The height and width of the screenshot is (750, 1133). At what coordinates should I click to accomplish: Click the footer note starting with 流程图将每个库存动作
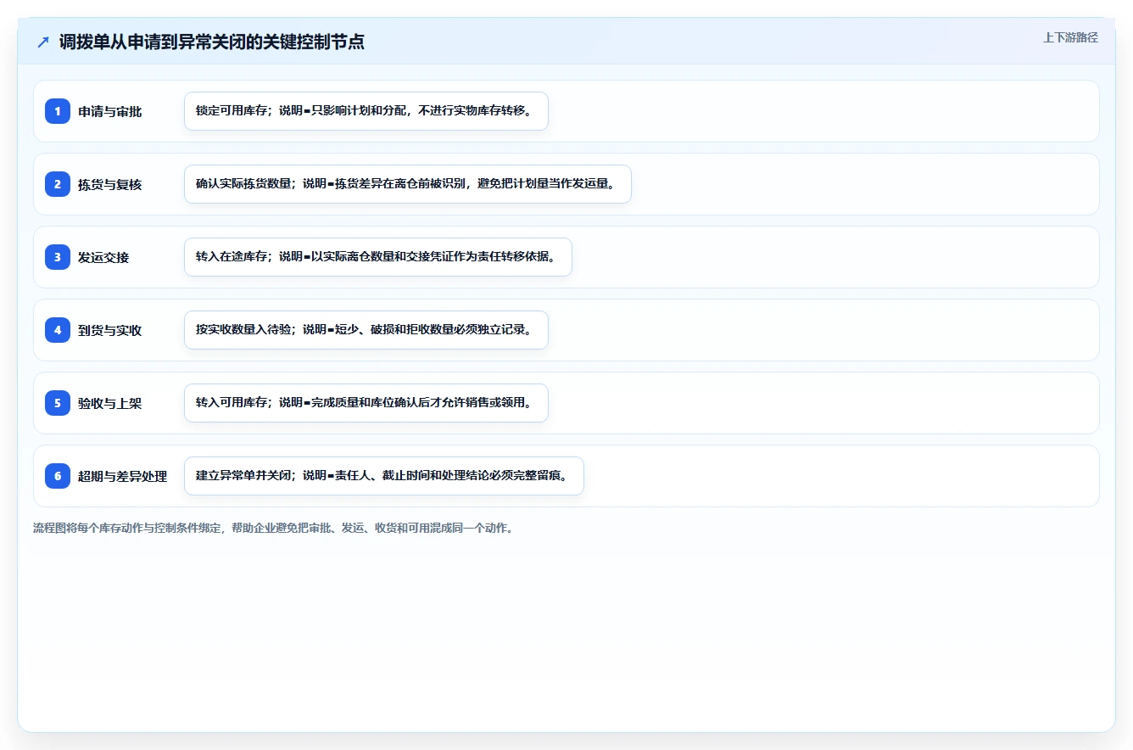click(x=273, y=528)
